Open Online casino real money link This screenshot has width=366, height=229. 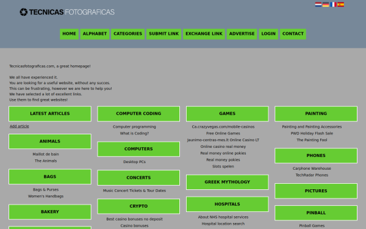(223, 147)
